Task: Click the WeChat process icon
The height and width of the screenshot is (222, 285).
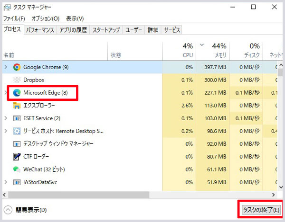Action: point(17,169)
